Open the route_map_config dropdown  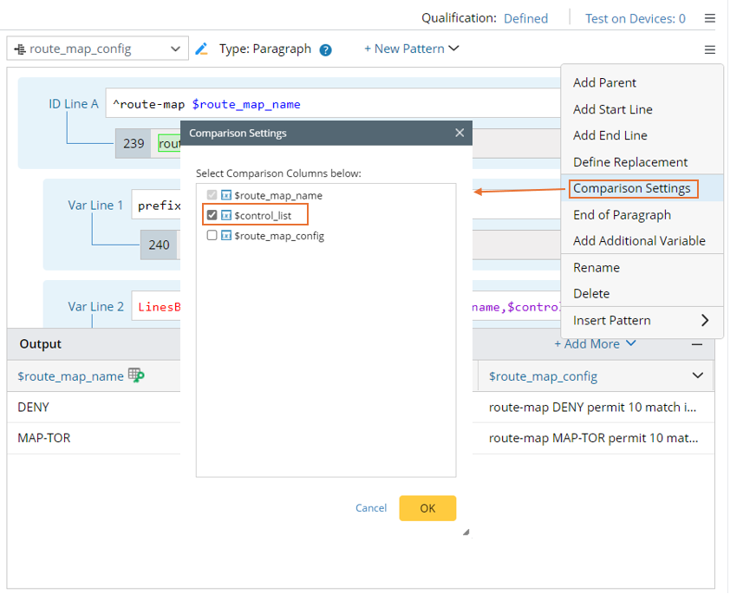pos(97,49)
